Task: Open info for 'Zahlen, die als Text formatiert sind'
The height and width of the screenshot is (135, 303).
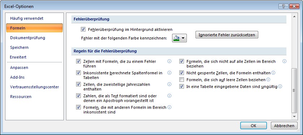Action: [169, 96]
